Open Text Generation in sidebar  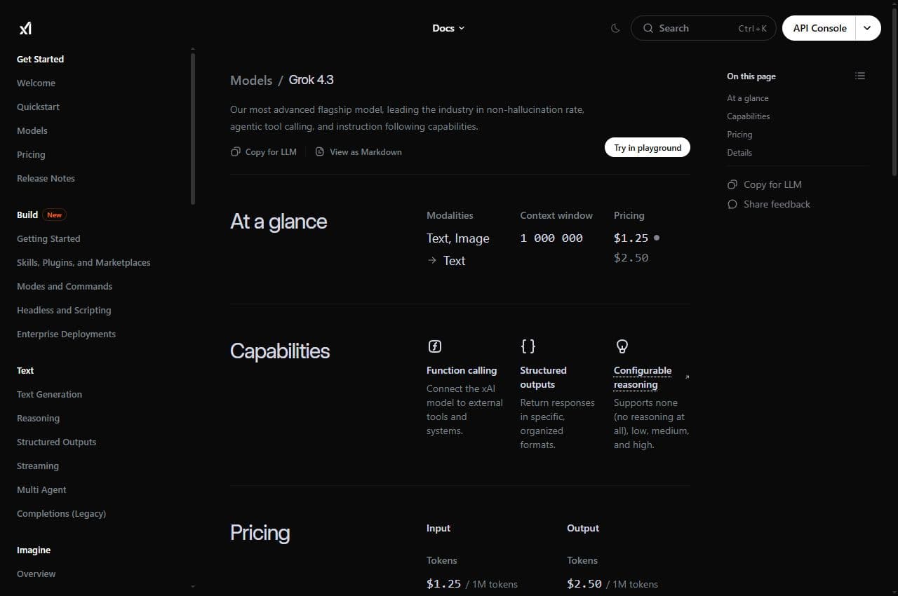pos(49,394)
